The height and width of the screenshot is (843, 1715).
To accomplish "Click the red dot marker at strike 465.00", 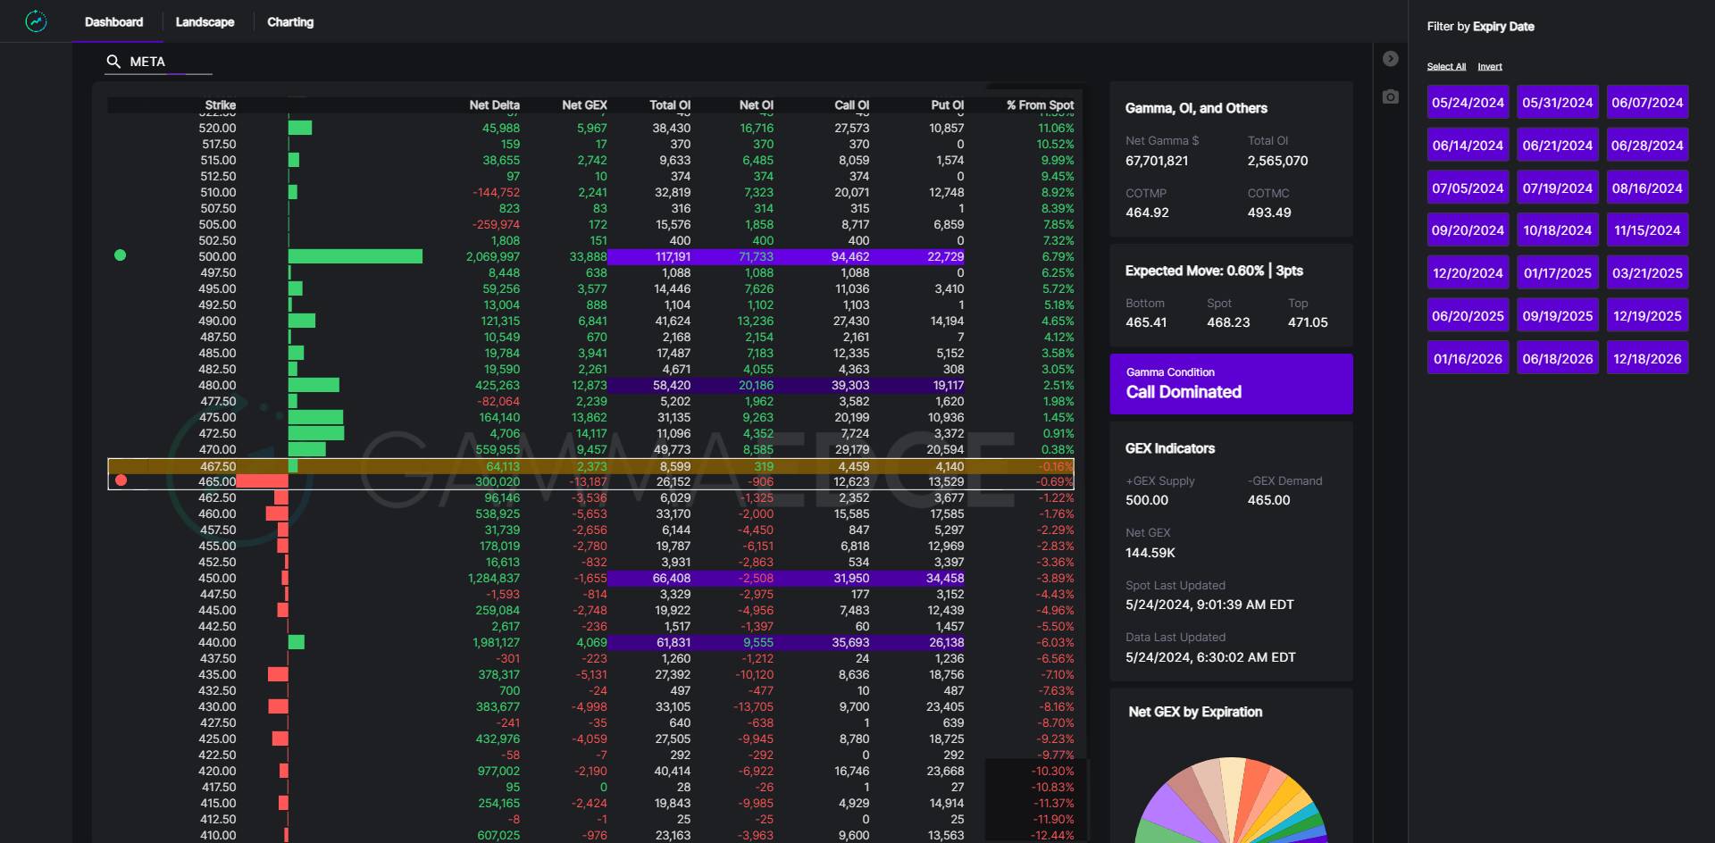I will pyautogui.click(x=121, y=480).
